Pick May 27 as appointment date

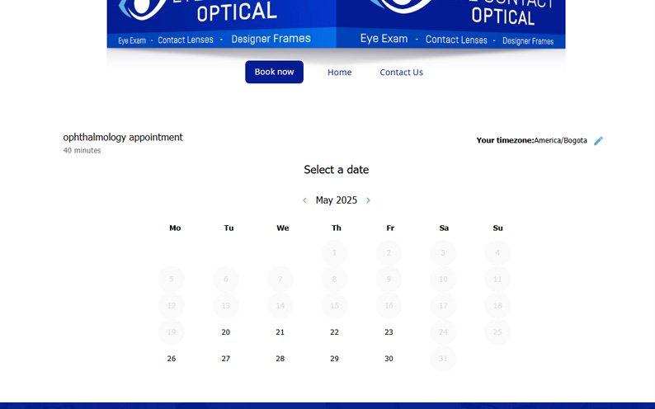click(x=226, y=359)
